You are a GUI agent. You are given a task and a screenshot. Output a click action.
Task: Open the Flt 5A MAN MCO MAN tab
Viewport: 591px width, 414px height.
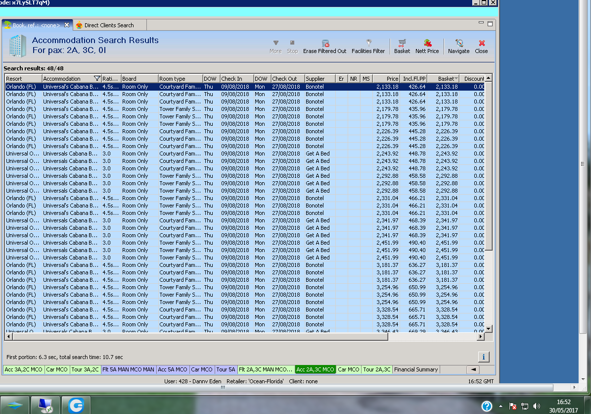tap(128, 369)
